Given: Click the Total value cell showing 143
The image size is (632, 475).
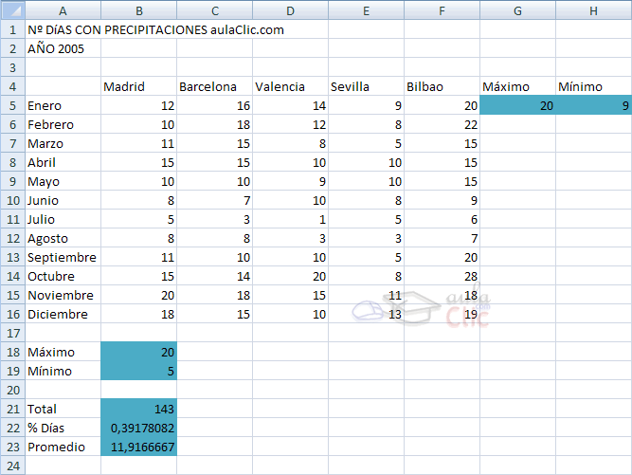Looking at the screenshot, I should (x=138, y=409).
